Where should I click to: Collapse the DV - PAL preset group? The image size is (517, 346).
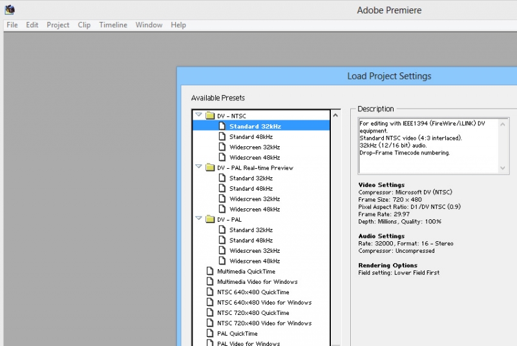[199, 220]
